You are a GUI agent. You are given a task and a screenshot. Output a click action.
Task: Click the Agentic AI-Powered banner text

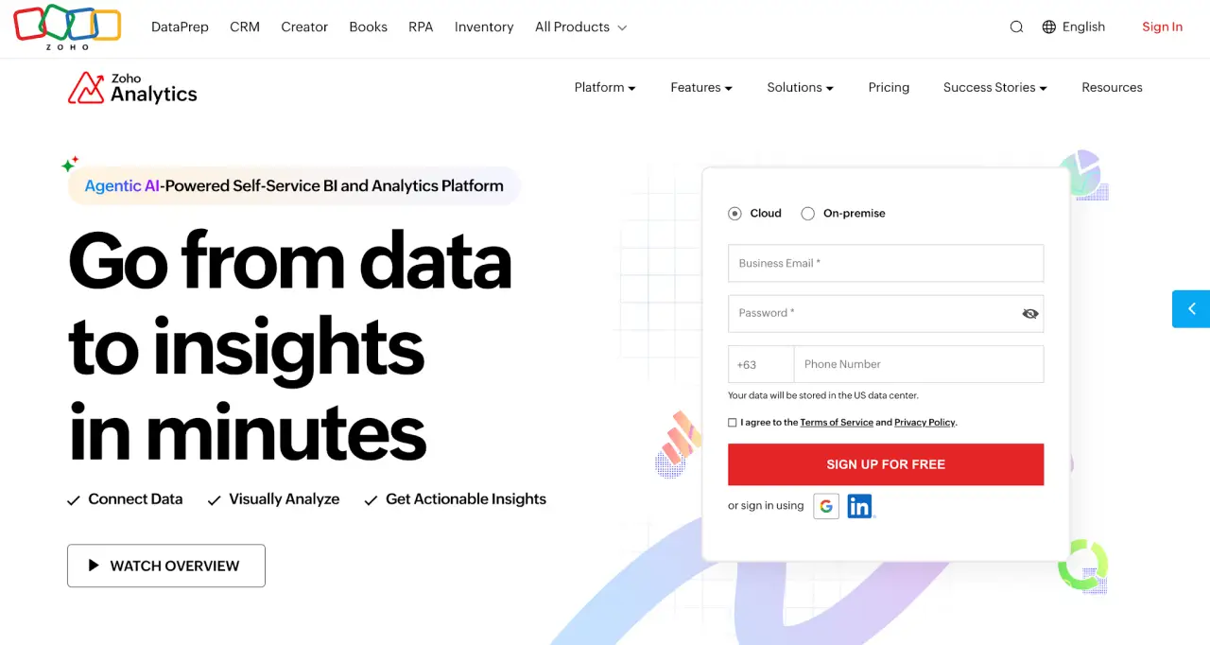[294, 186]
